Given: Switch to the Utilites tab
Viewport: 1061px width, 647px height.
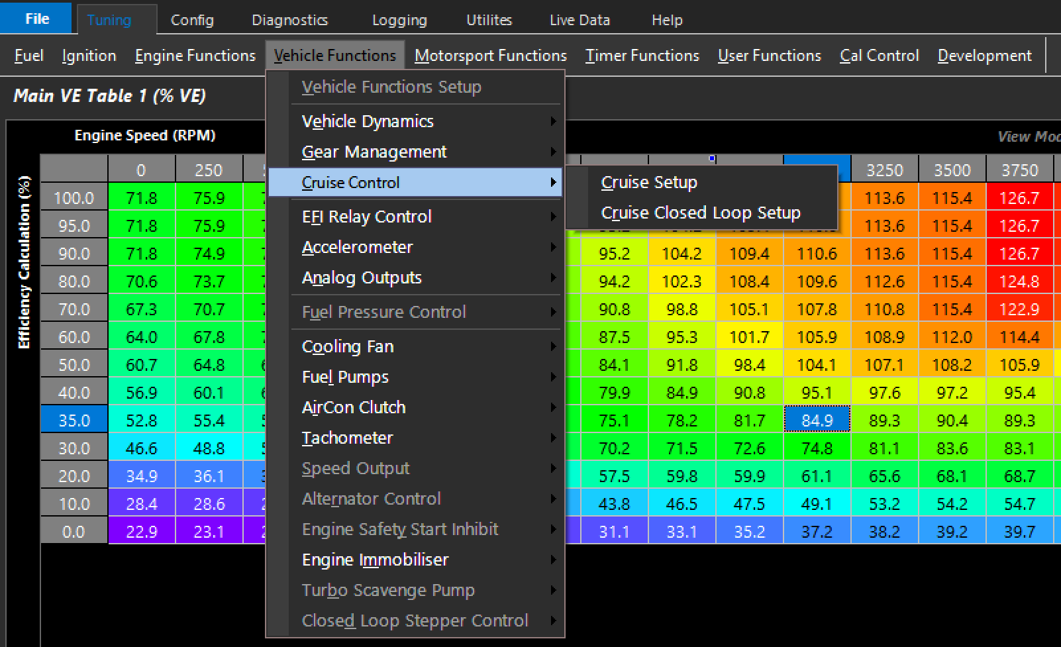Looking at the screenshot, I should tap(489, 20).
